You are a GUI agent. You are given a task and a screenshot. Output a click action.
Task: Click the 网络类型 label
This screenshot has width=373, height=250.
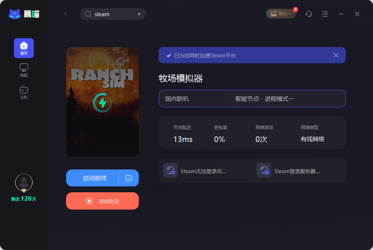309,128
